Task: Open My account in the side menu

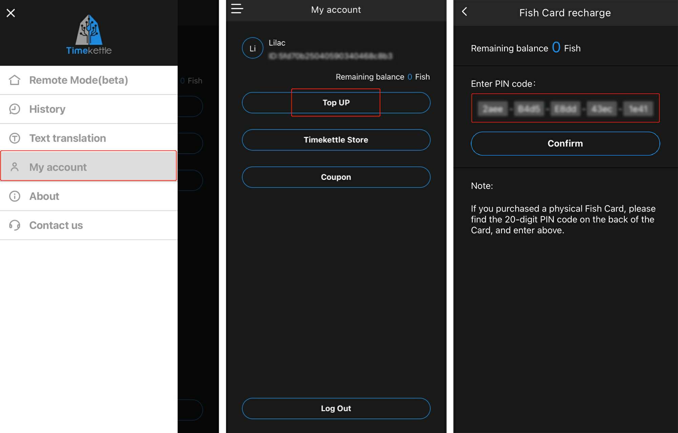Action: click(x=88, y=166)
